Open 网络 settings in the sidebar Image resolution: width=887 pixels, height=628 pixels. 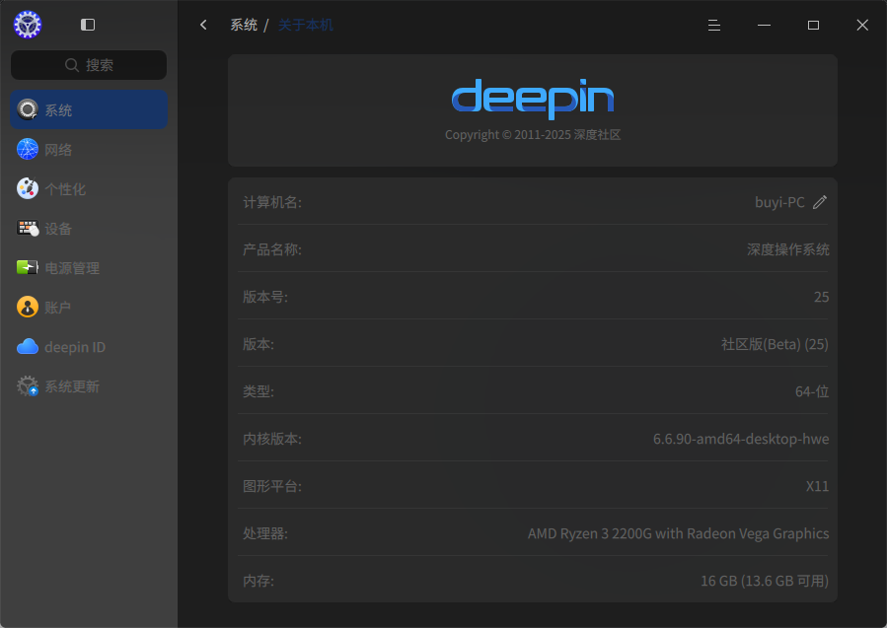click(89, 149)
